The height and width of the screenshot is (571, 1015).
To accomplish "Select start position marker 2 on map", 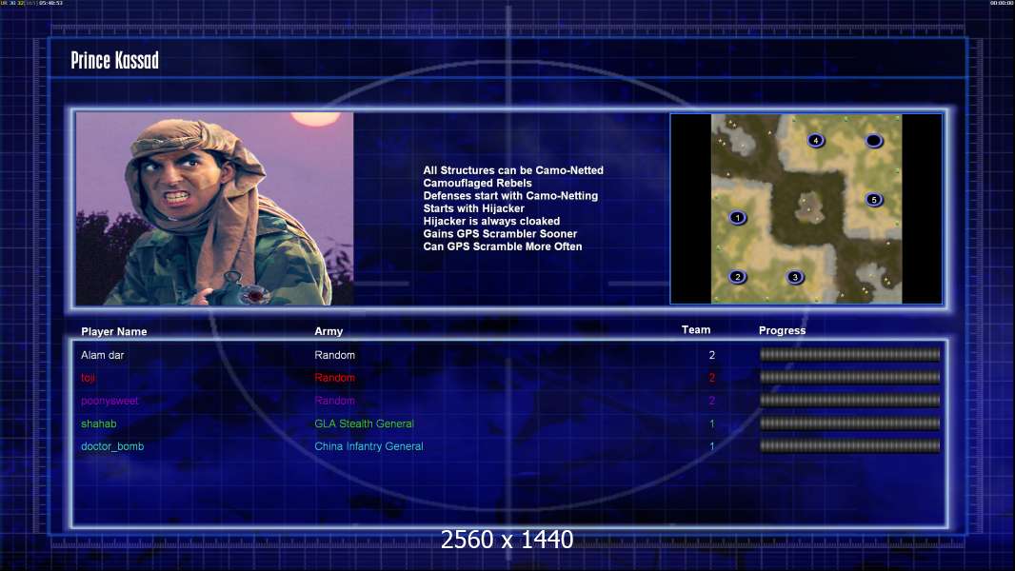I will coord(737,278).
